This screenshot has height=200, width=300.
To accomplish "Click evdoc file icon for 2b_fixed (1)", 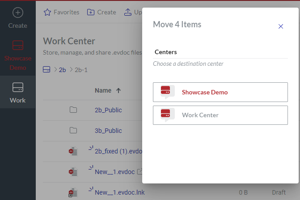I will tap(73, 151).
